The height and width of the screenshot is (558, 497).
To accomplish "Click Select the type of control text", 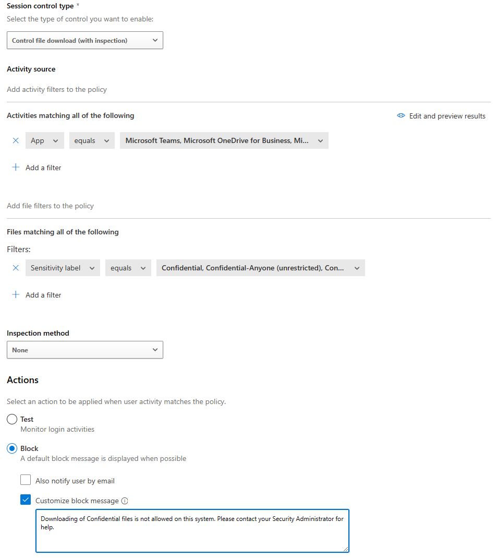I will point(80,19).
